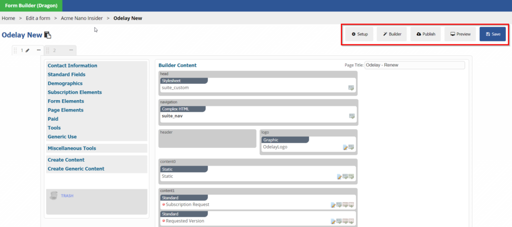This screenshot has width=512, height=227.
Task: Expand the Contact Information section
Action: click(72, 66)
